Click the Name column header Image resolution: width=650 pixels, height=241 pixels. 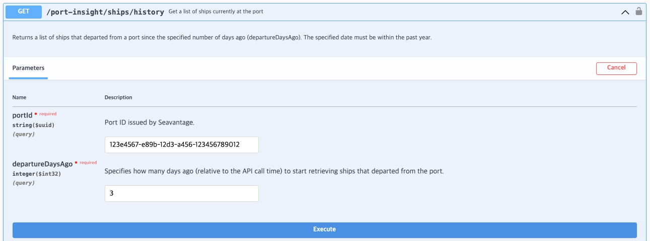pos(19,97)
